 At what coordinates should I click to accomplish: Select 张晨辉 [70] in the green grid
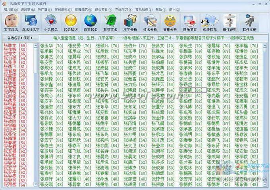click(x=219, y=46)
